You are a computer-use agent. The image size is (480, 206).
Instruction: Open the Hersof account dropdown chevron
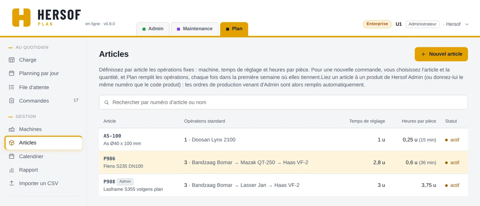click(x=467, y=24)
